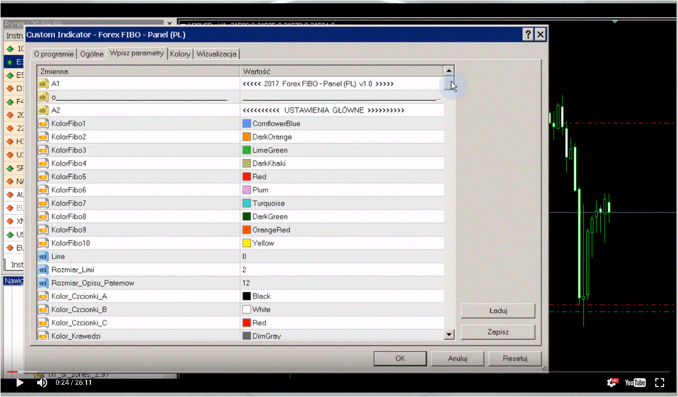This screenshot has width=678, height=397.
Task: Switch to the Ogólne tab
Action: [x=92, y=54]
